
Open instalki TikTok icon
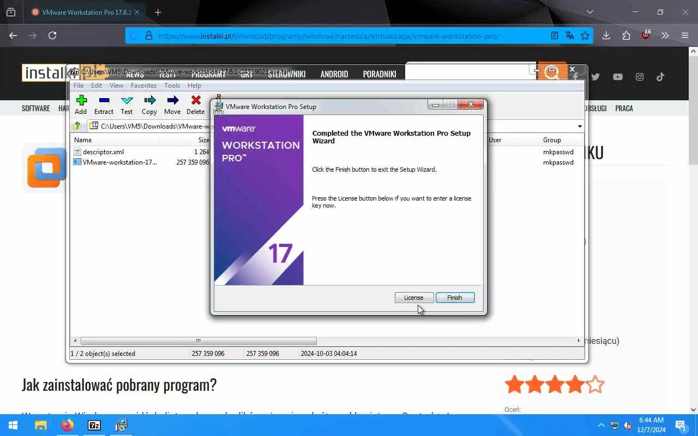(660, 77)
